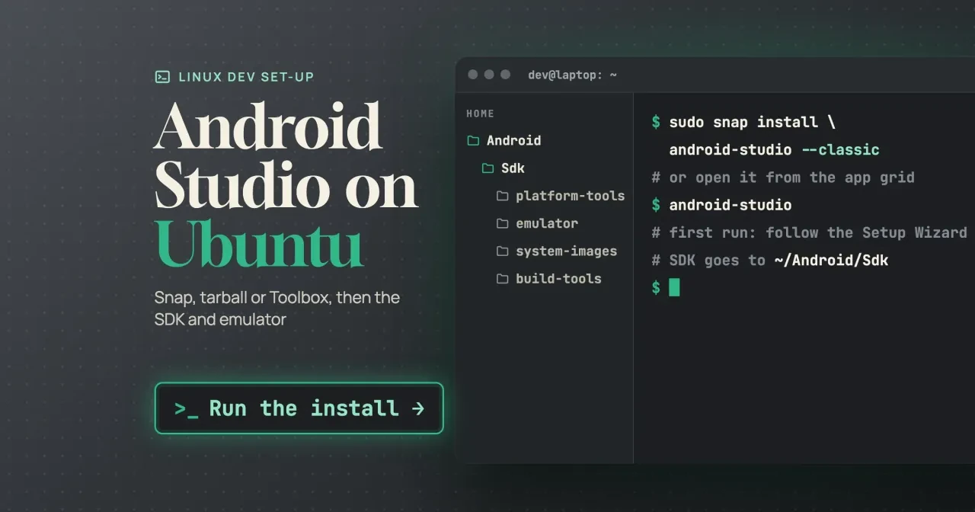Select the Sdk tree label
The image size is (975, 512).
pyautogui.click(x=513, y=168)
